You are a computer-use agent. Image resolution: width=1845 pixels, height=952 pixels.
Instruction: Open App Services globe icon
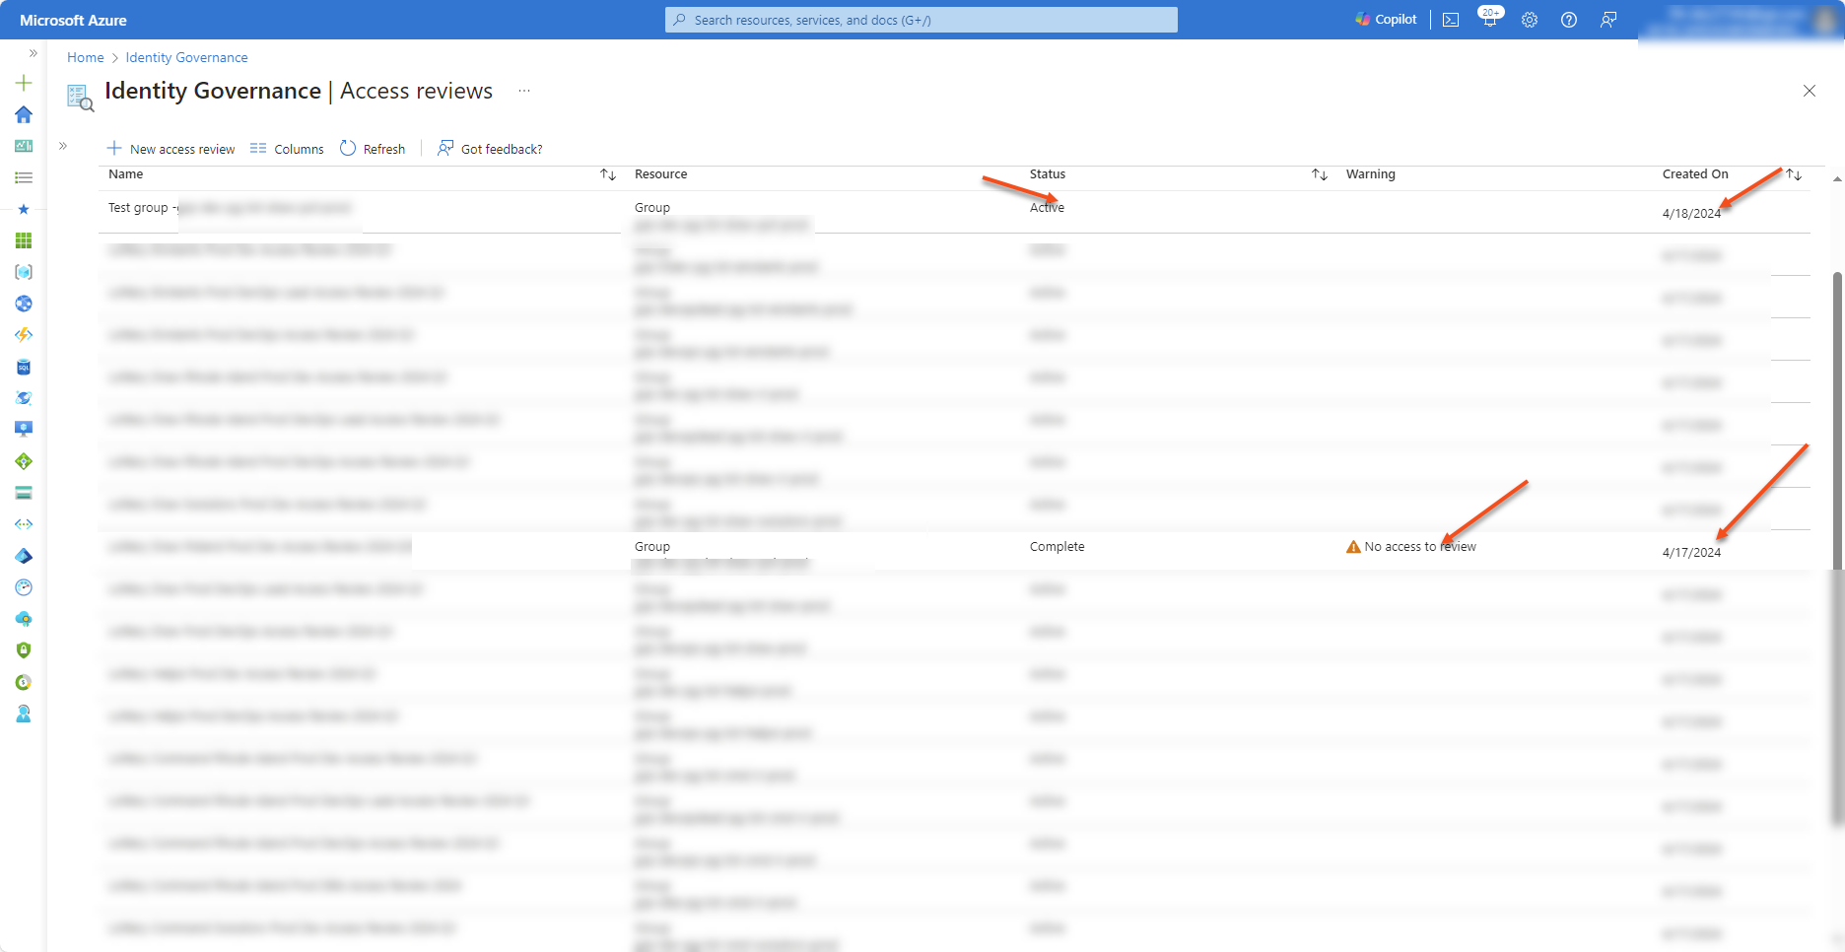point(24,304)
